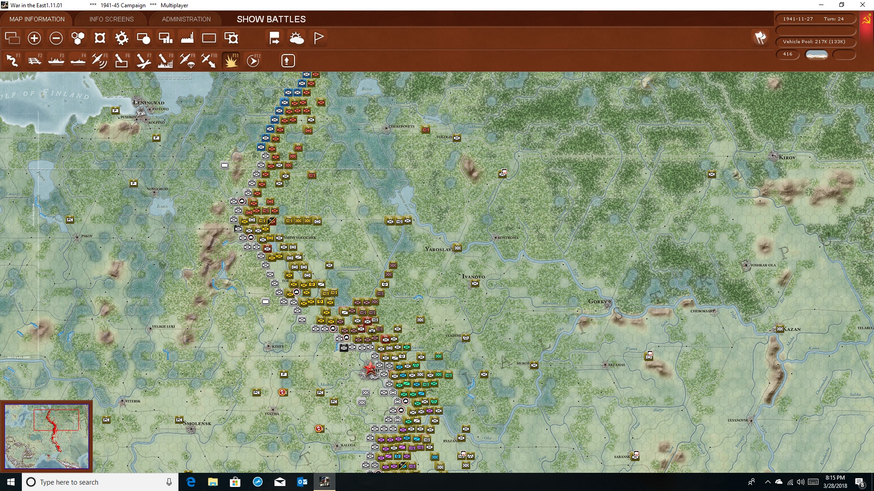Select Air recon F5 icon
The image size is (874, 491).
pos(100,60)
